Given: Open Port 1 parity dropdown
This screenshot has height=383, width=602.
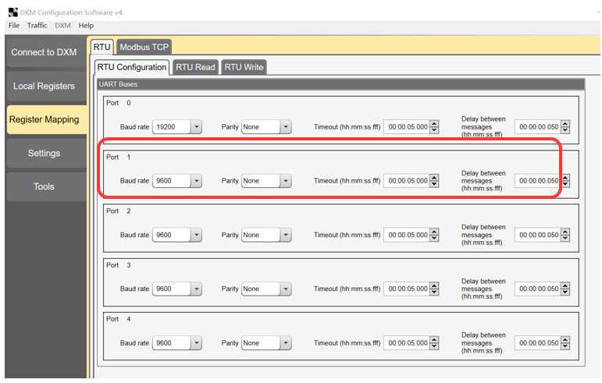Looking at the screenshot, I should tap(286, 181).
